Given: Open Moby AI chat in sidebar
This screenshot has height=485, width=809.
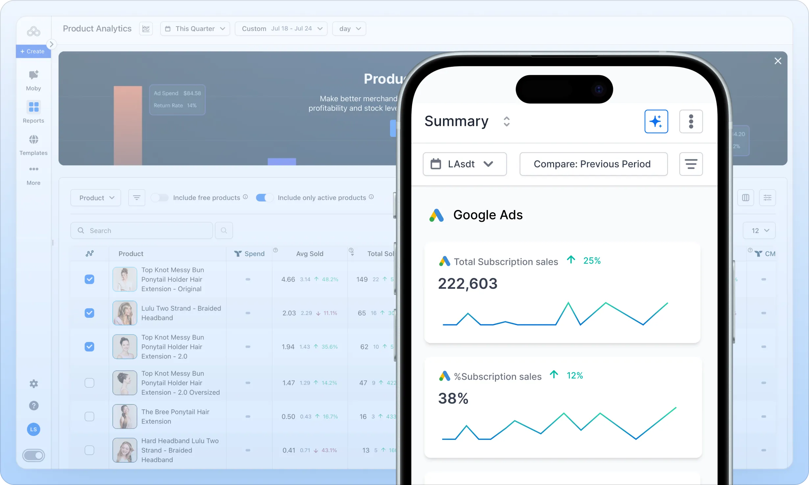Looking at the screenshot, I should coord(34,75).
